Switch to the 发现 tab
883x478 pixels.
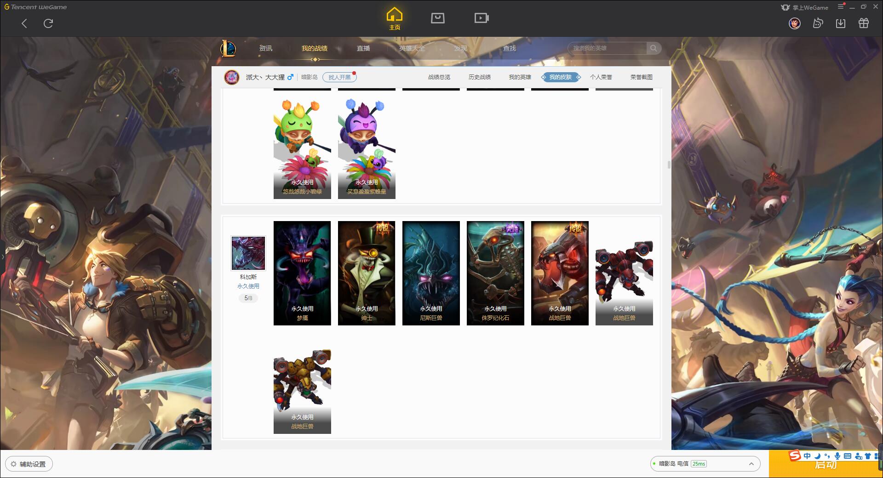point(461,48)
